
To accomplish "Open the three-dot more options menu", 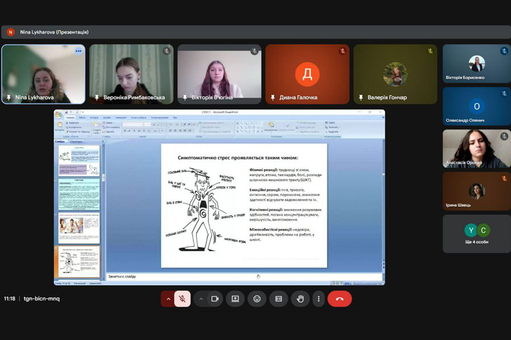I will click(319, 299).
